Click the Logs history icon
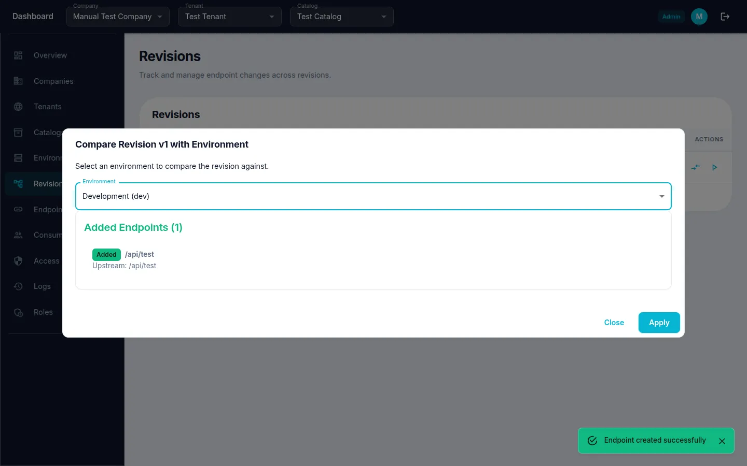Image resolution: width=747 pixels, height=466 pixels. [x=18, y=286]
